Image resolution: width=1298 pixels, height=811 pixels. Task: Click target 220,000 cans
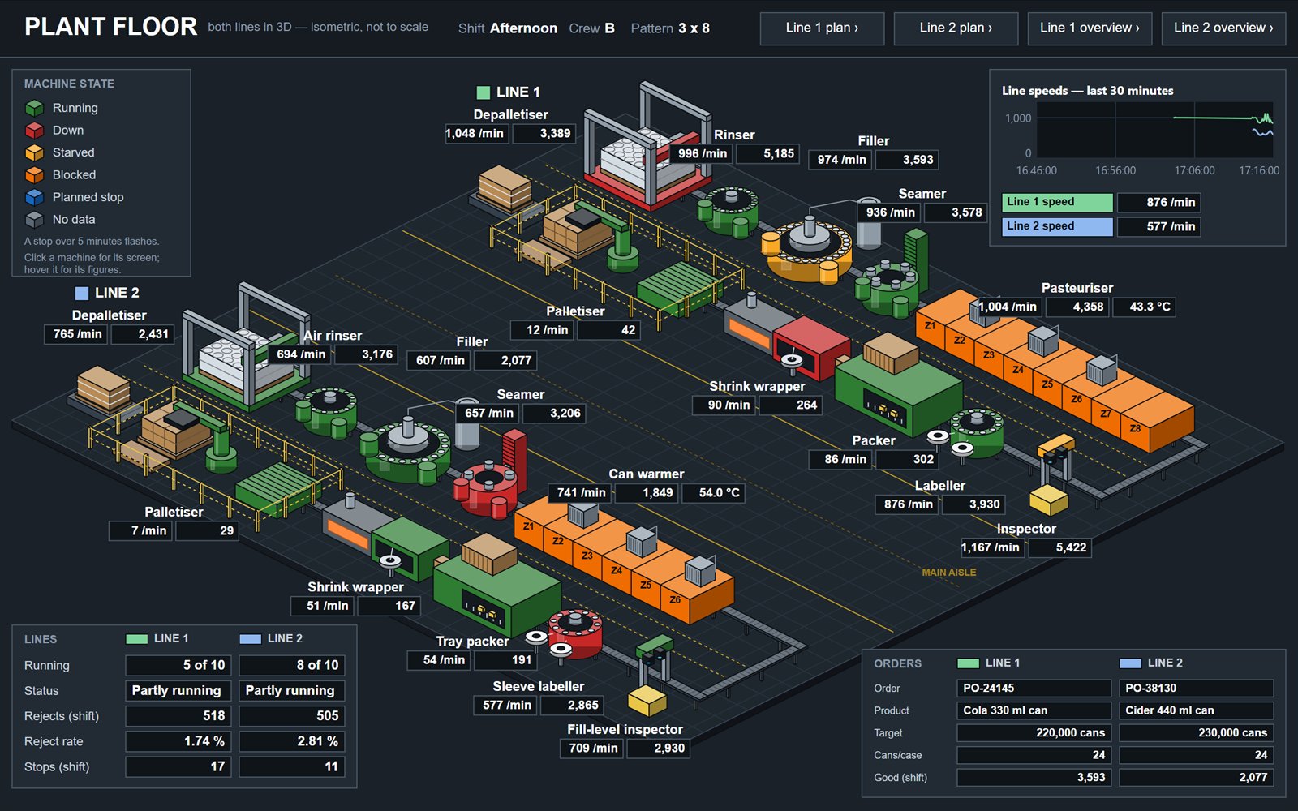pyautogui.click(x=1034, y=732)
